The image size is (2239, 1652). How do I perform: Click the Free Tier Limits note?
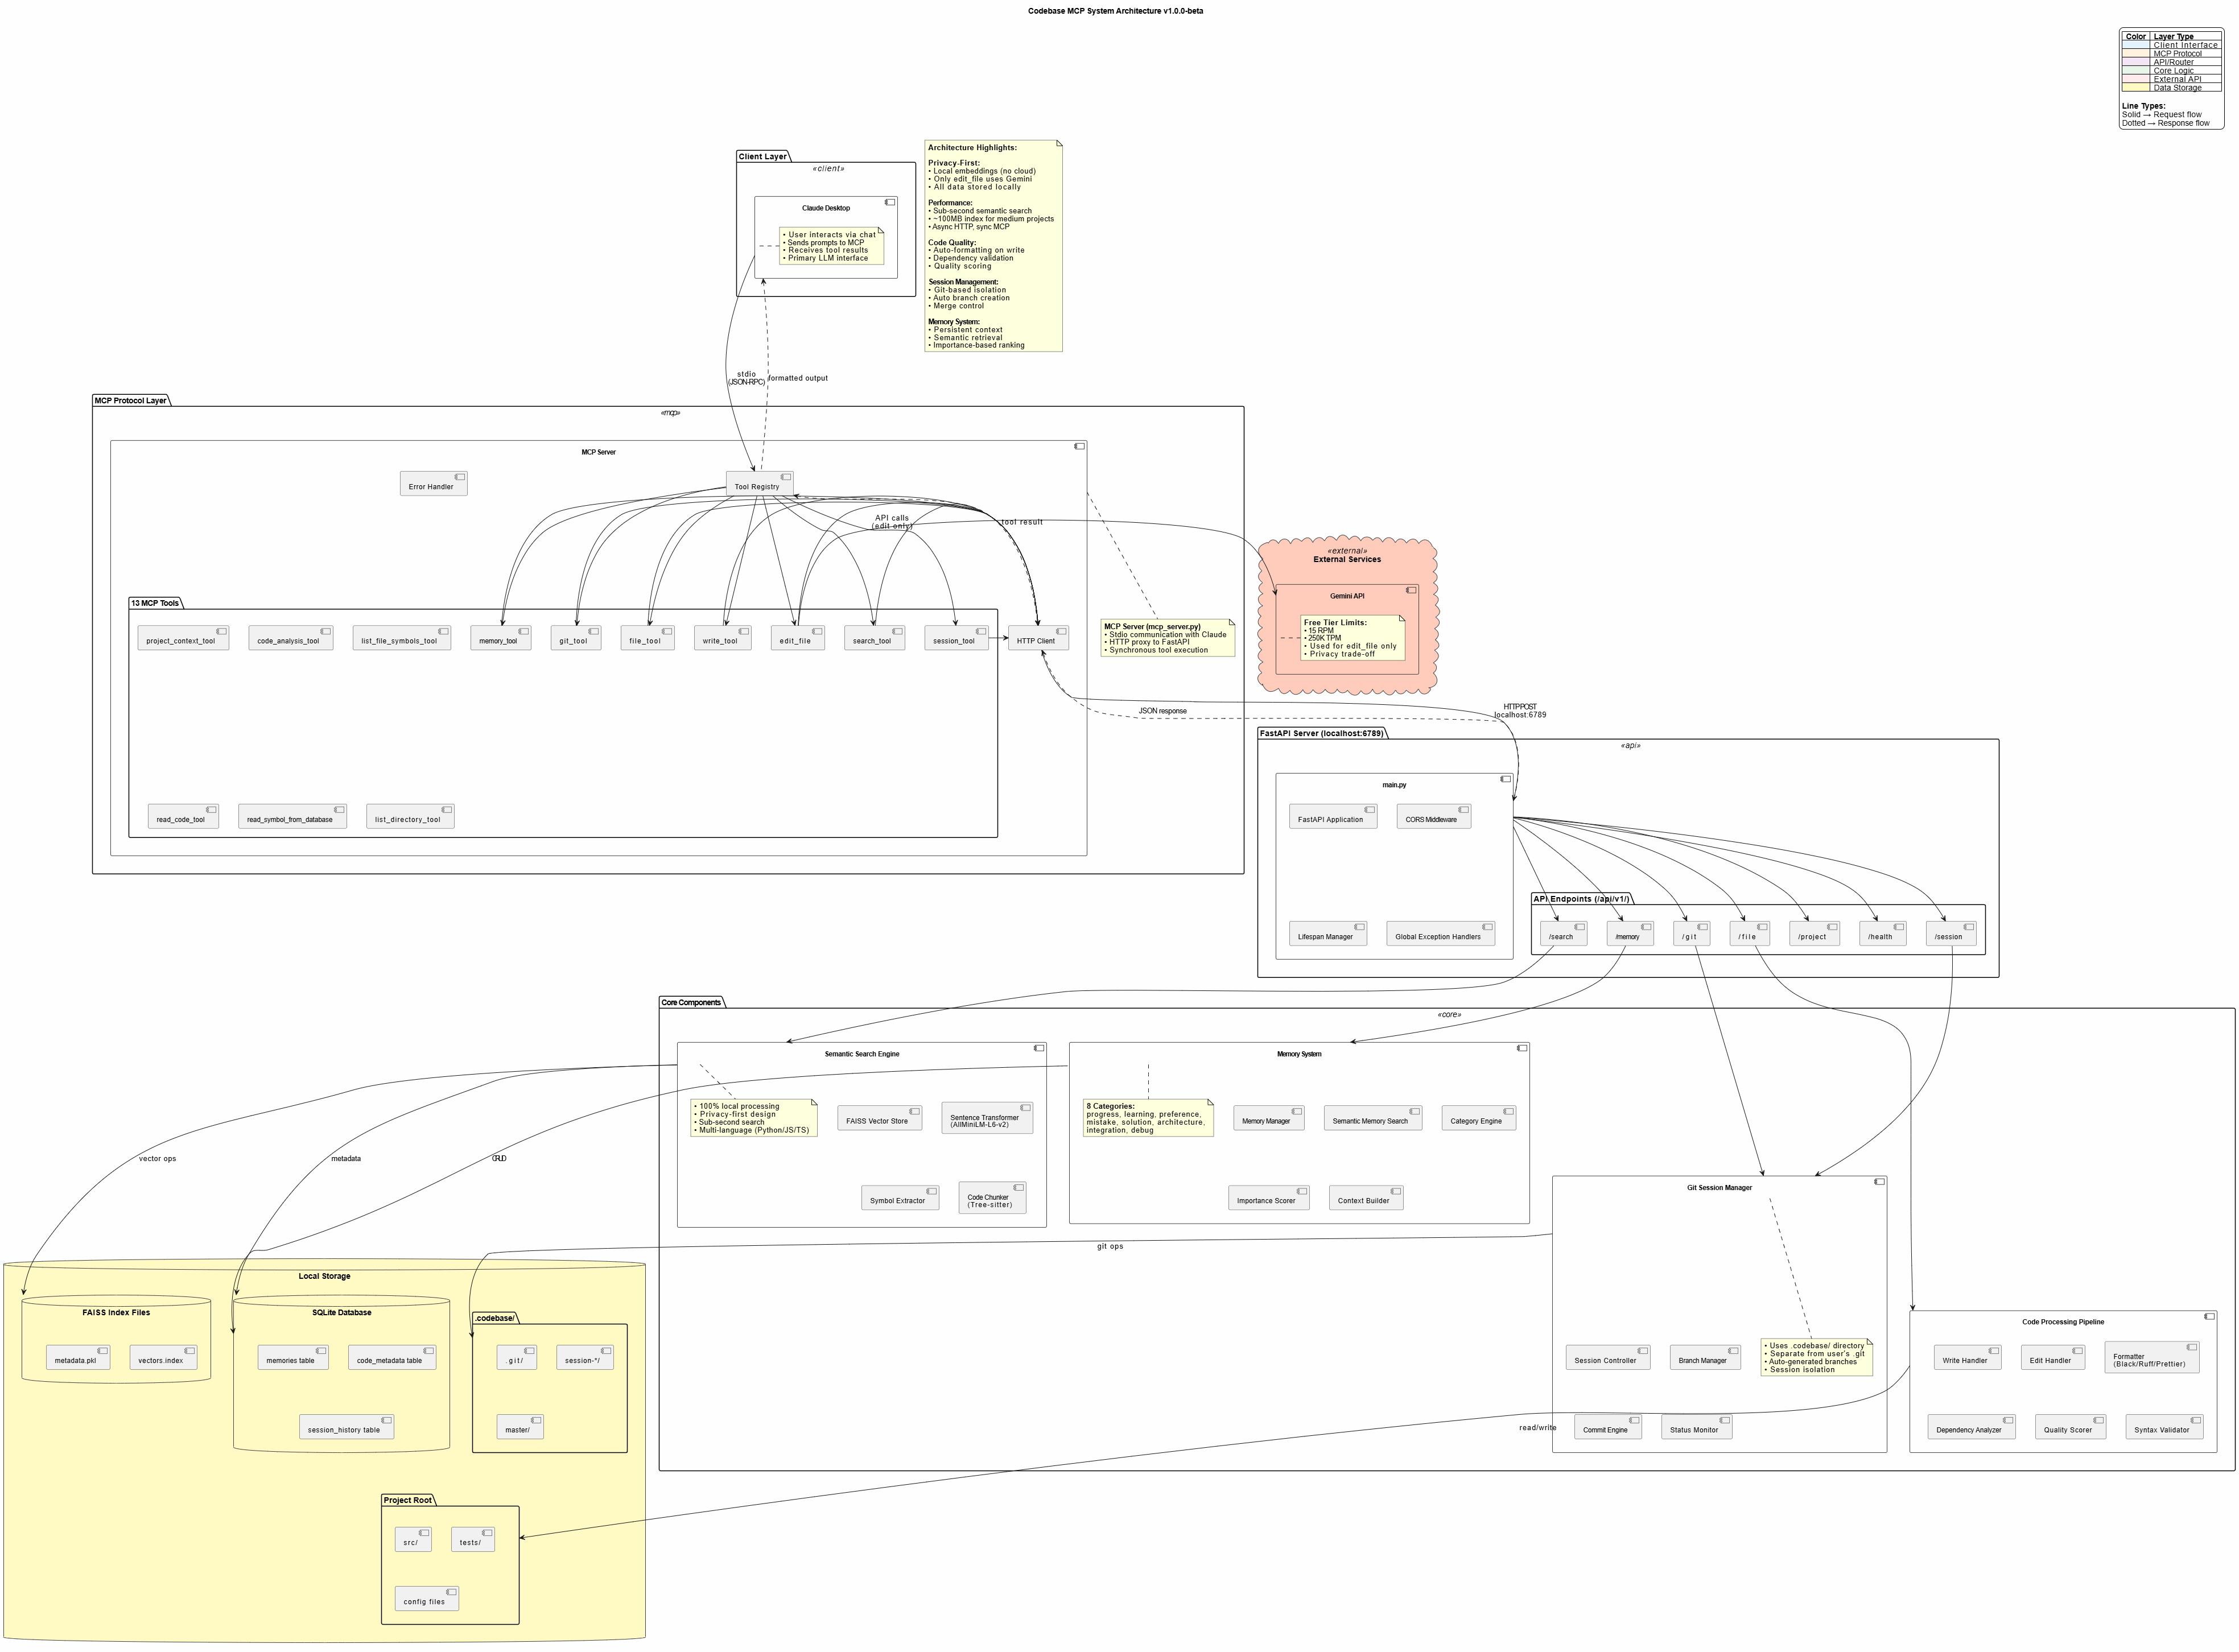pyautogui.click(x=1353, y=638)
